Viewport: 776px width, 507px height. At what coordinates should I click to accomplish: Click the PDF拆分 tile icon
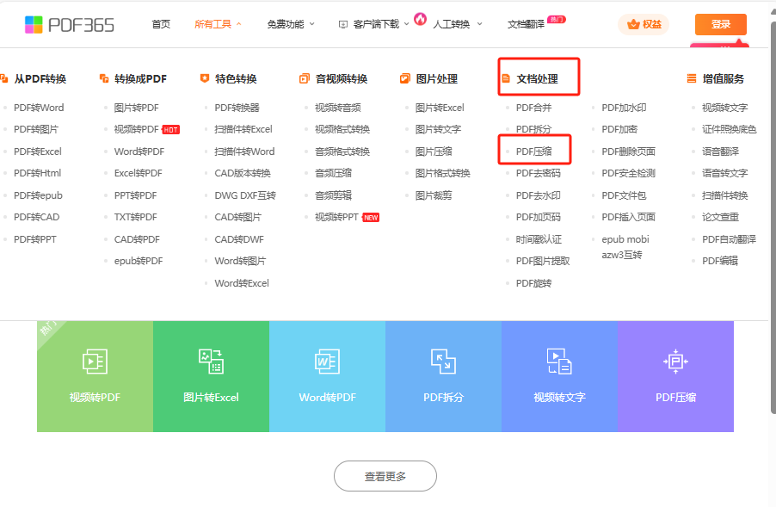pos(443,362)
